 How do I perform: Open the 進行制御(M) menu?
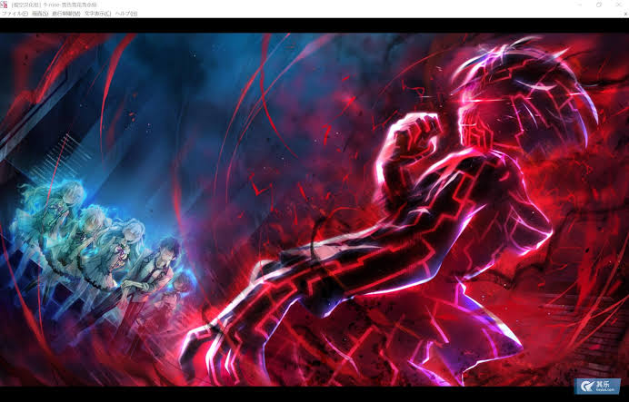66,14
